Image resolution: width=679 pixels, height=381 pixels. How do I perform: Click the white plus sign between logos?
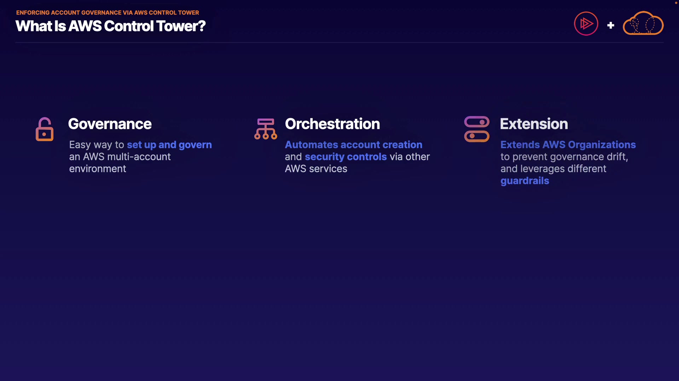[611, 25]
